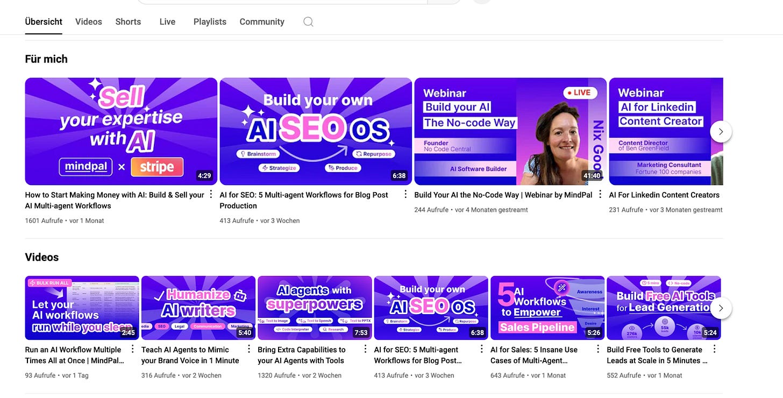Switch to the Shorts tab

[128, 22]
